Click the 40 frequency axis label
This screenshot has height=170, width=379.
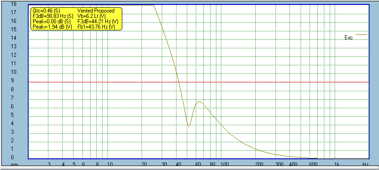[179, 165]
